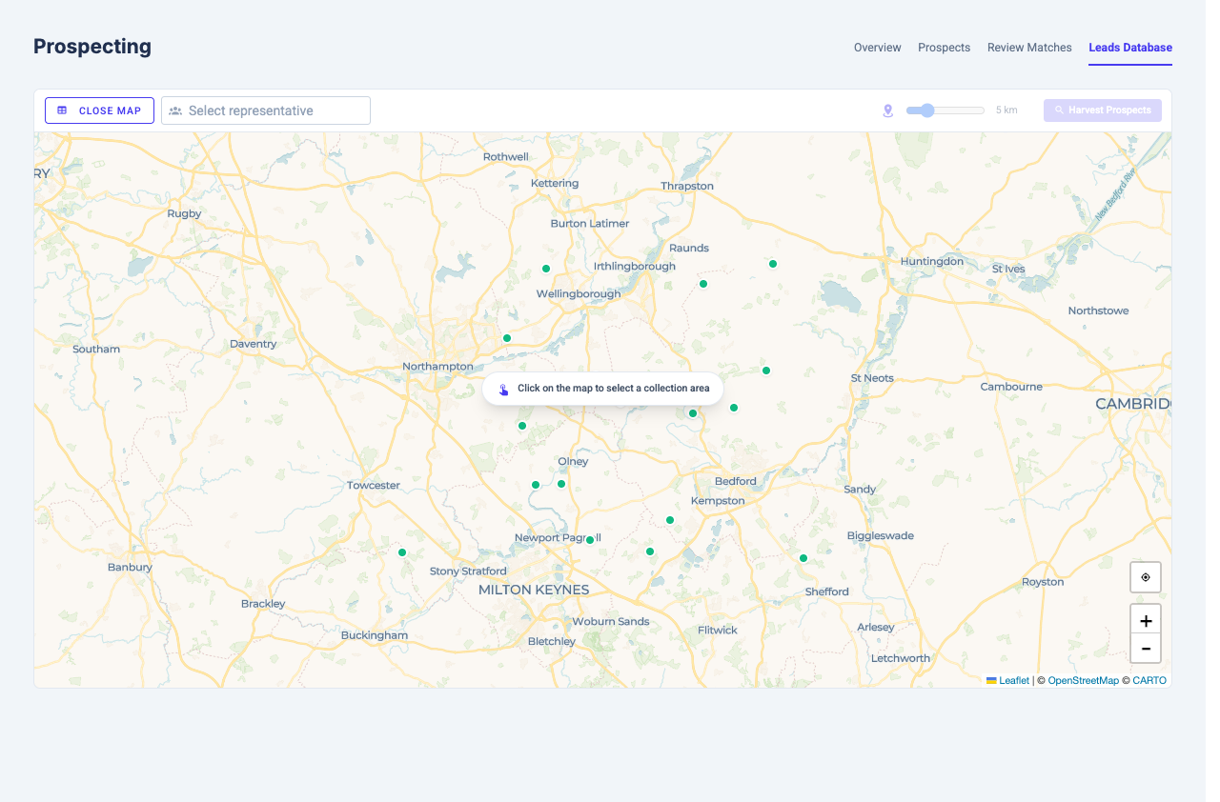
Task: Open the Select representative dropdown
Action: tap(266, 110)
